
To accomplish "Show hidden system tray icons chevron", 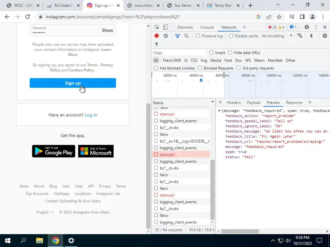I will [273, 241].
